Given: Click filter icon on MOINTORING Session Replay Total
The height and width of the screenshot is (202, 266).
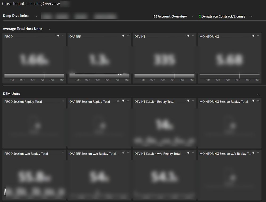Looking at the screenshot, I should 253,101.
